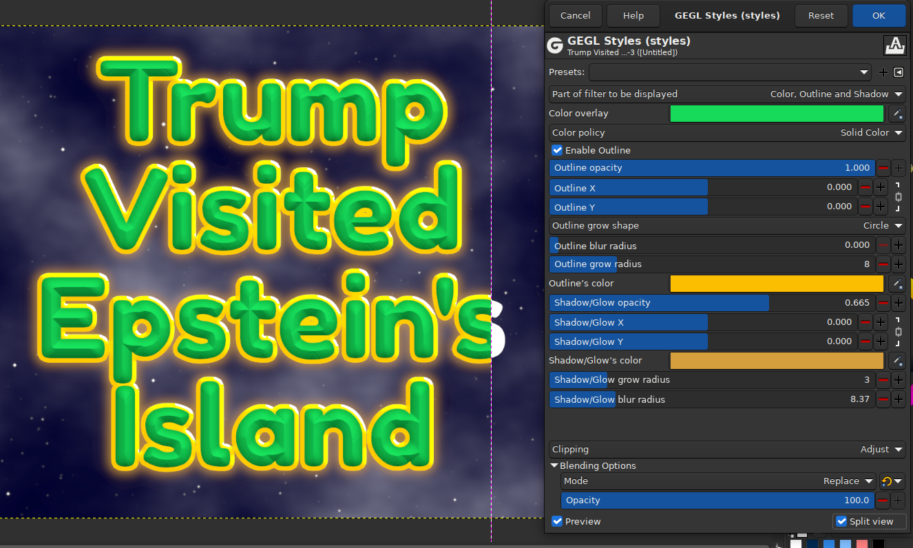Click the Shadow/Glow's color swatch

coord(777,361)
